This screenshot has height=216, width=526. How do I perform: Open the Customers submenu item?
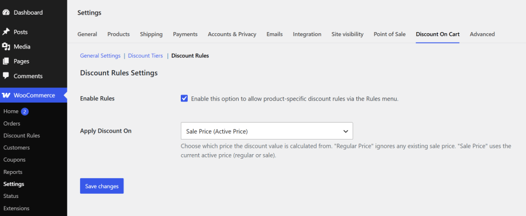pos(16,148)
